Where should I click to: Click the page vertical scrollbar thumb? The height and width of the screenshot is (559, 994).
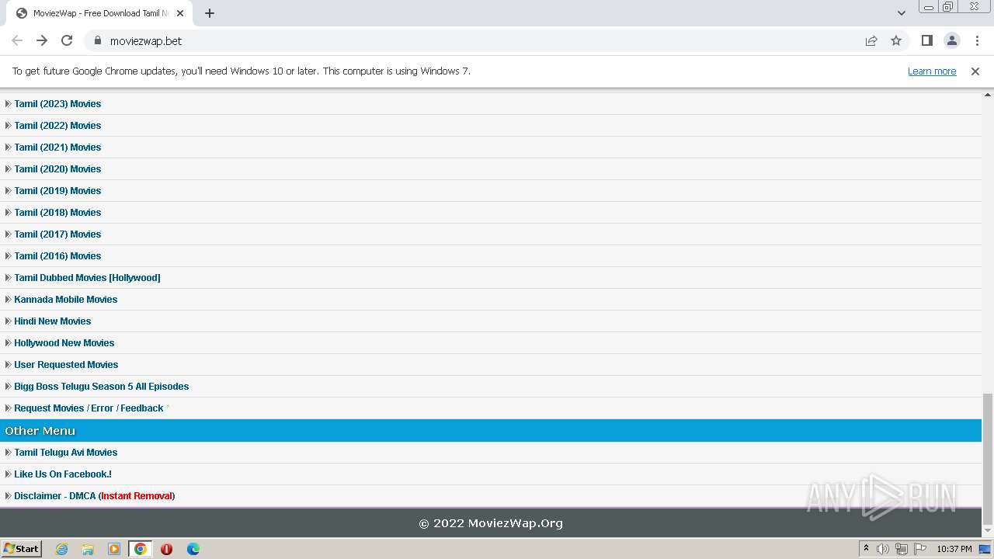[x=988, y=459]
